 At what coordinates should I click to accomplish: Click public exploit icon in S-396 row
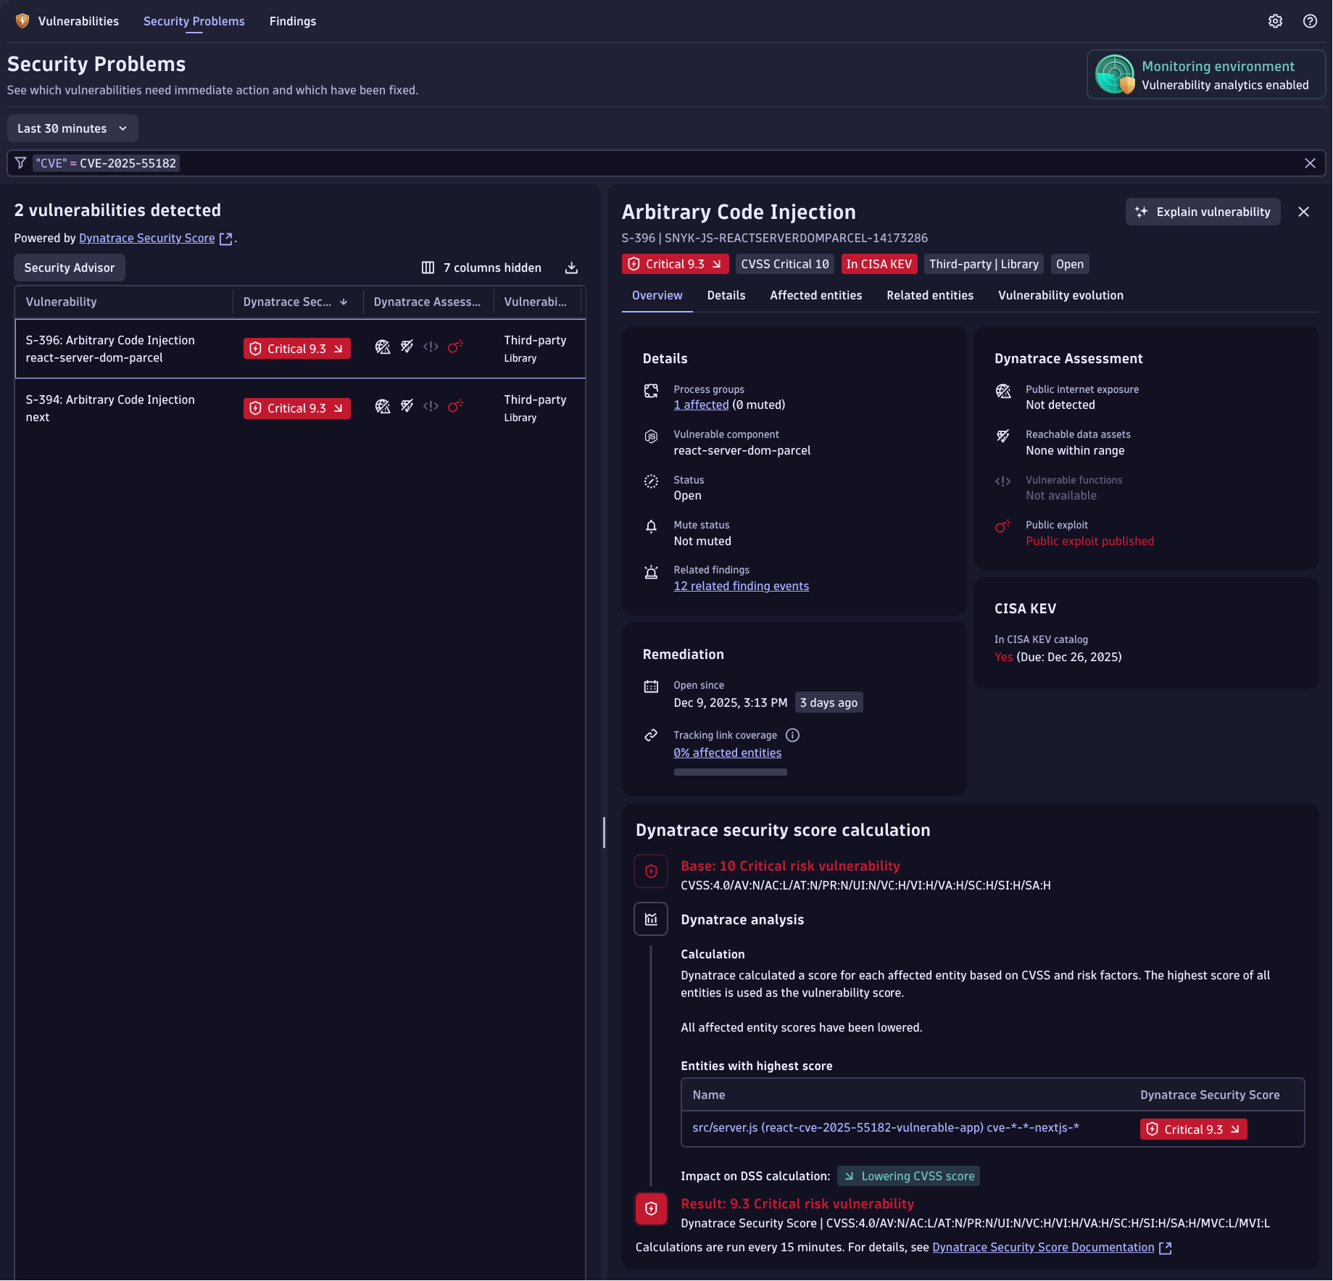455,347
